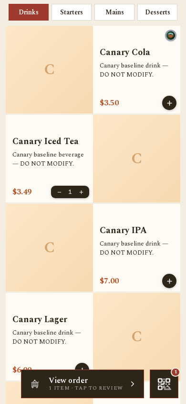Decrease Canary Iced Tea quantity
The image size is (186, 404).
[59, 192]
